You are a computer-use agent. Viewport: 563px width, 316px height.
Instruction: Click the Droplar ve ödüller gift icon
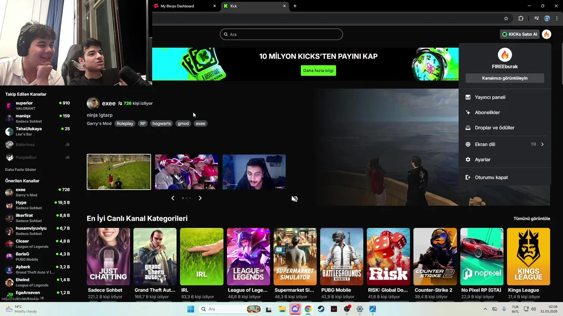pos(468,128)
